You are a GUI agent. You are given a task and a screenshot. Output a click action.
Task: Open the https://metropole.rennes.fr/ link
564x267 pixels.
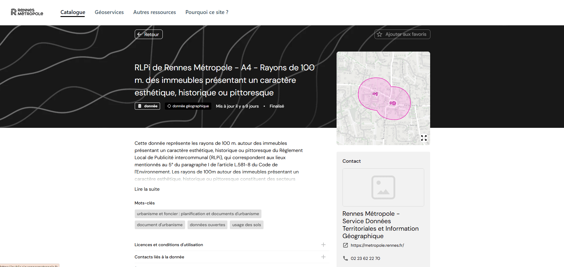click(x=377, y=245)
